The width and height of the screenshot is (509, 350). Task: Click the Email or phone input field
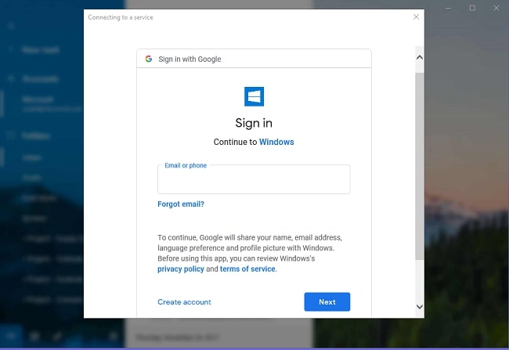(254, 179)
